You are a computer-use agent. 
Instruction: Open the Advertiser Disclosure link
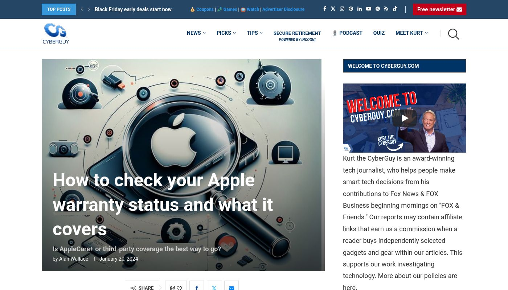coord(283,9)
